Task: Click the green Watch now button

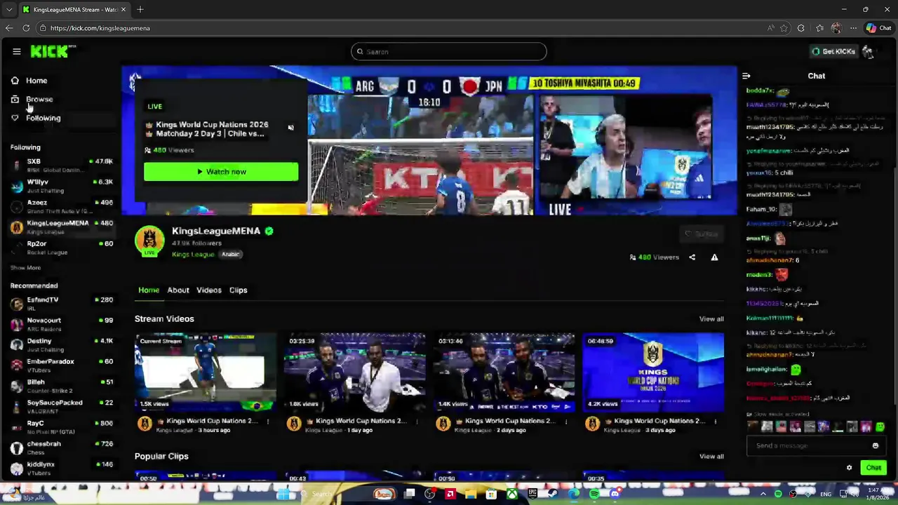Action: point(221,172)
